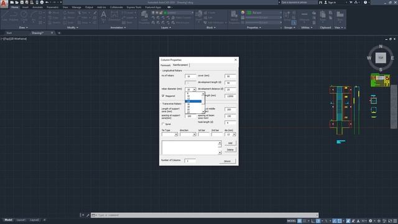Open the Manage ribbon tab
Screen dimensions: 398x224
[76, 7]
